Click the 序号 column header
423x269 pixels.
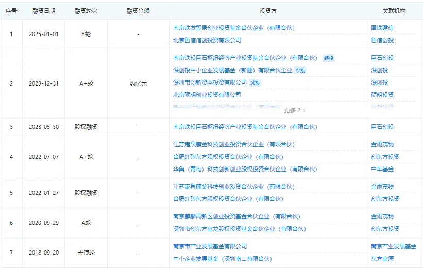point(11,11)
